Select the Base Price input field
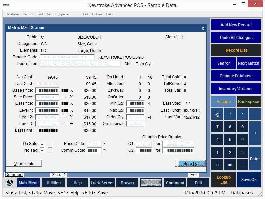This screenshot has height=199, width=265. tap(47, 90)
